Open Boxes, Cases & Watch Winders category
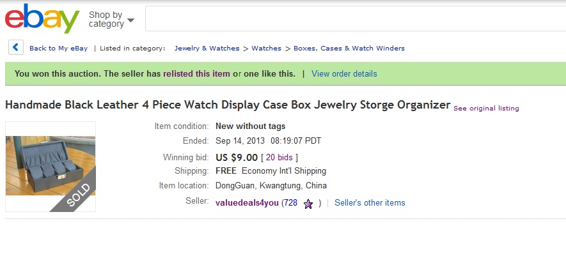Screen dimensions: 566x265 coord(349,49)
